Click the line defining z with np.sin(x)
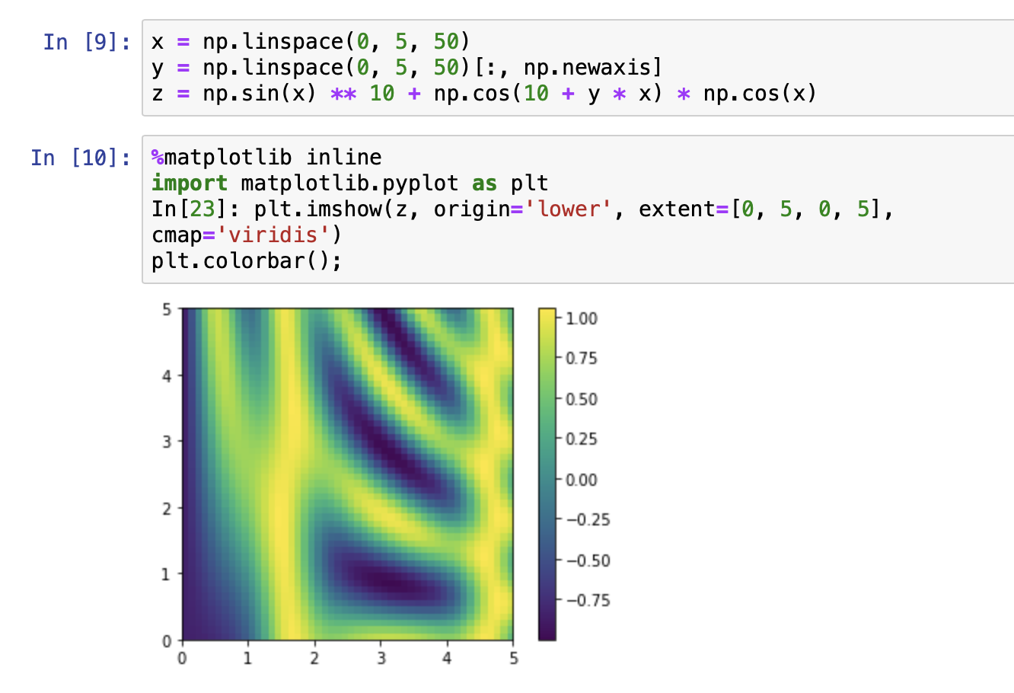The width and height of the screenshot is (1014, 693). click(483, 93)
